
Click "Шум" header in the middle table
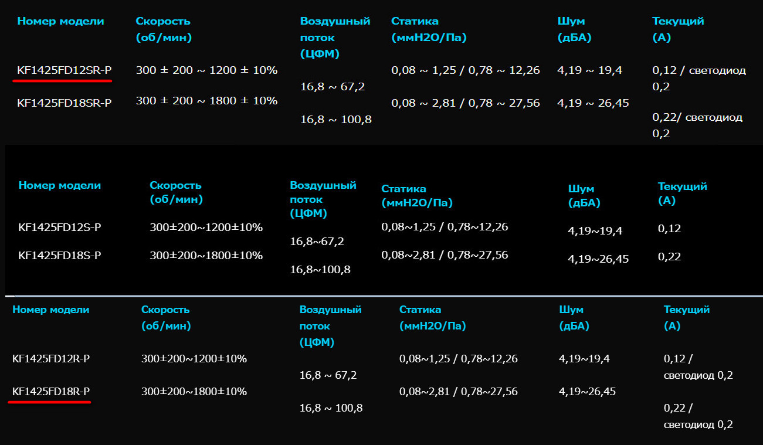click(x=581, y=189)
